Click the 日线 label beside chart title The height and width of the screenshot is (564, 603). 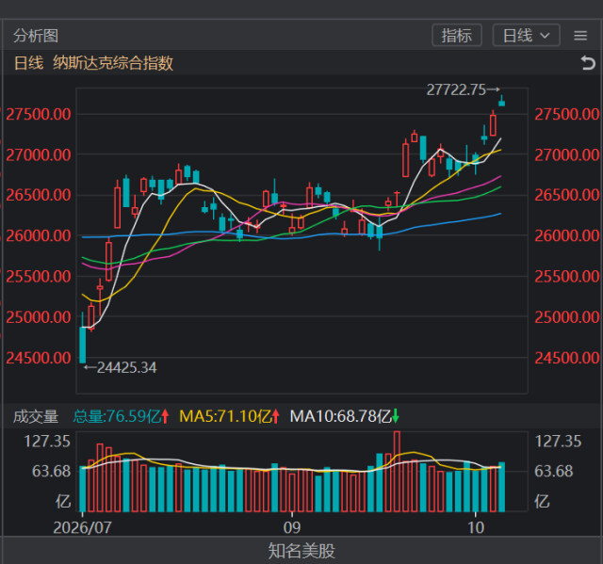(29, 63)
